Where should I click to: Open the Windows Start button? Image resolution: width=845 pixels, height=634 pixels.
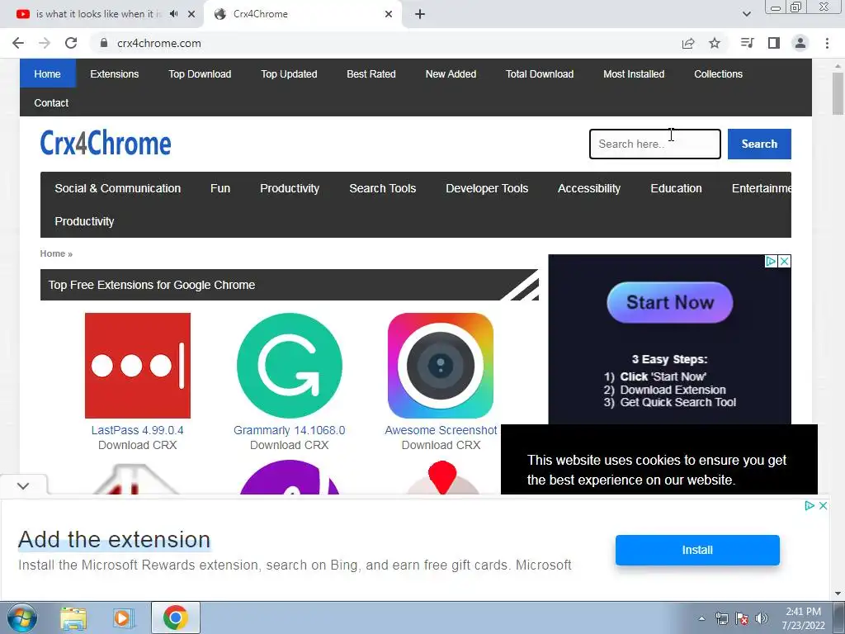21,617
